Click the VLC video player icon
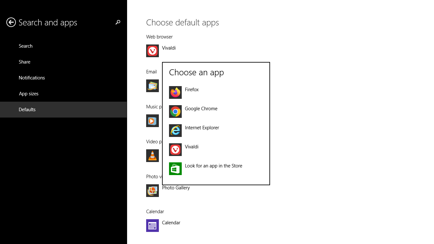 tap(152, 156)
